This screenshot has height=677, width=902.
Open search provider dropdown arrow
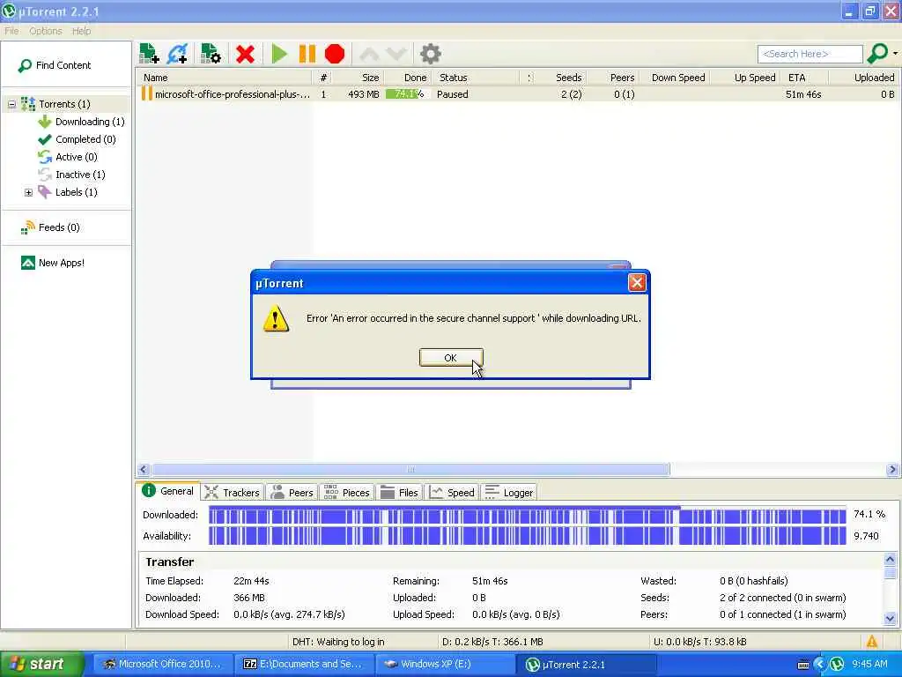(895, 54)
